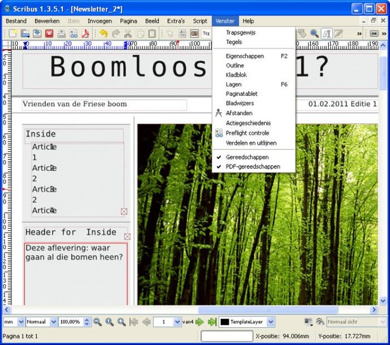This screenshot has width=390, height=345.
Task: Run Preflight verifier from the toolbar icon
Action: pos(73,33)
